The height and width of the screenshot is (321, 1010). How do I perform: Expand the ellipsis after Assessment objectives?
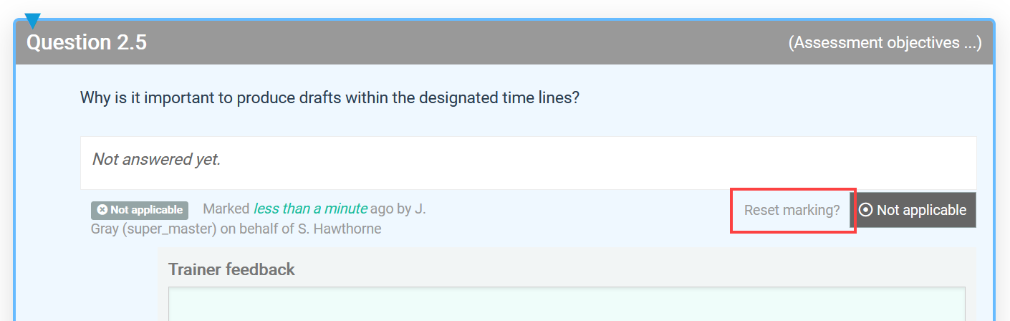point(970,43)
